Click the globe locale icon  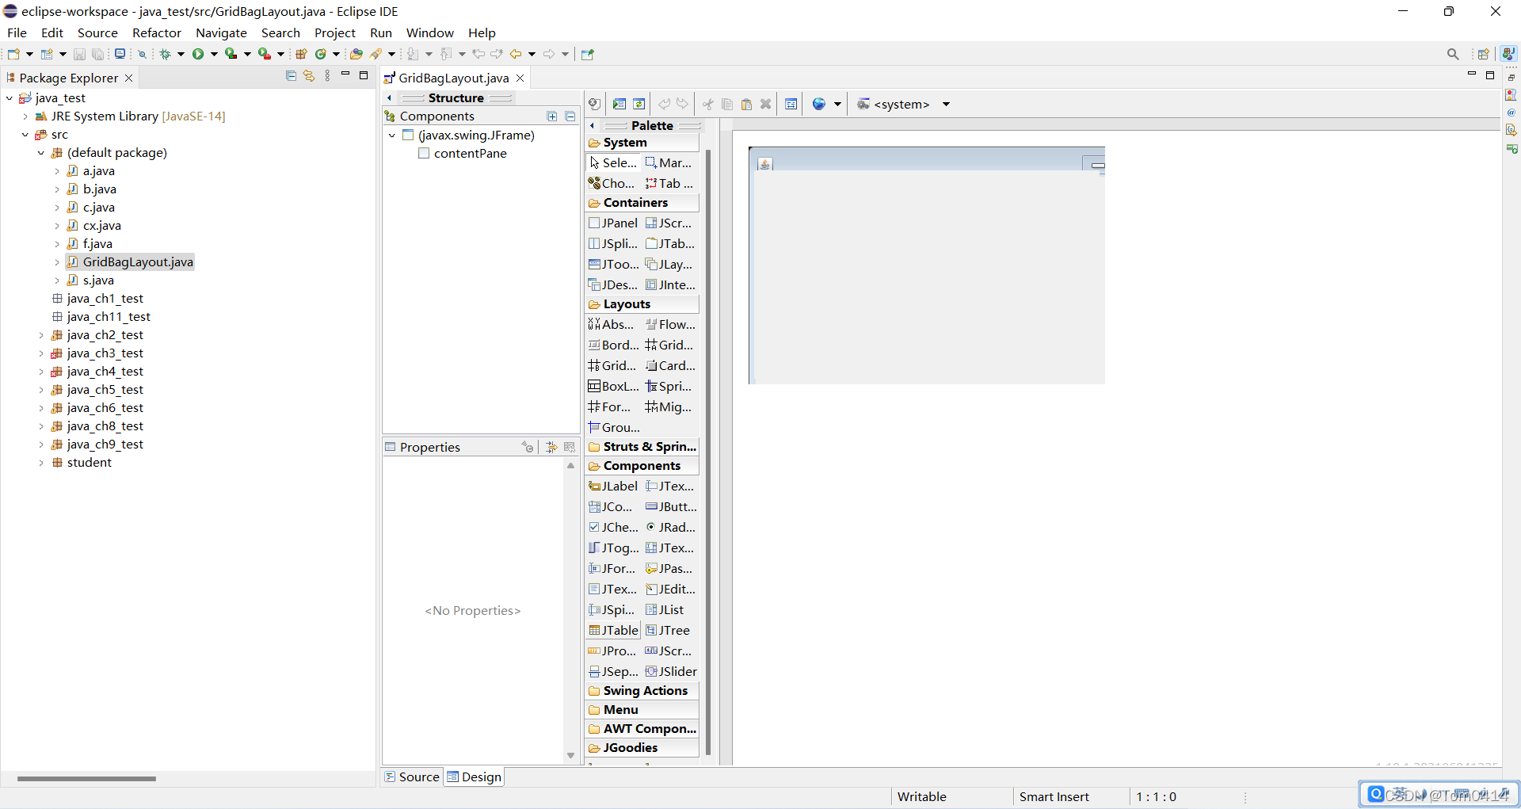(819, 104)
